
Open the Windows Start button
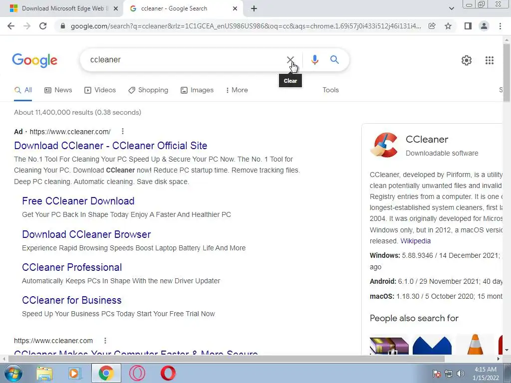[x=13, y=373]
